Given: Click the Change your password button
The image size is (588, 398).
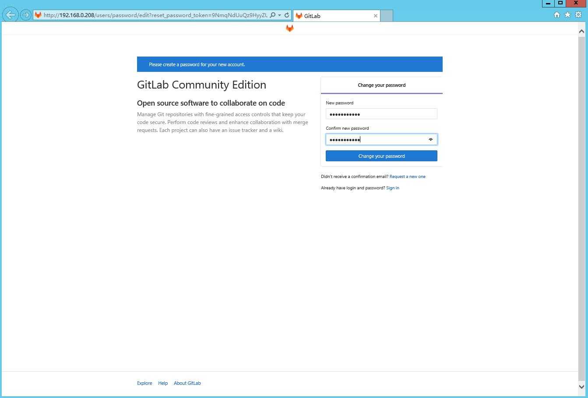Looking at the screenshot, I should click(x=381, y=156).
